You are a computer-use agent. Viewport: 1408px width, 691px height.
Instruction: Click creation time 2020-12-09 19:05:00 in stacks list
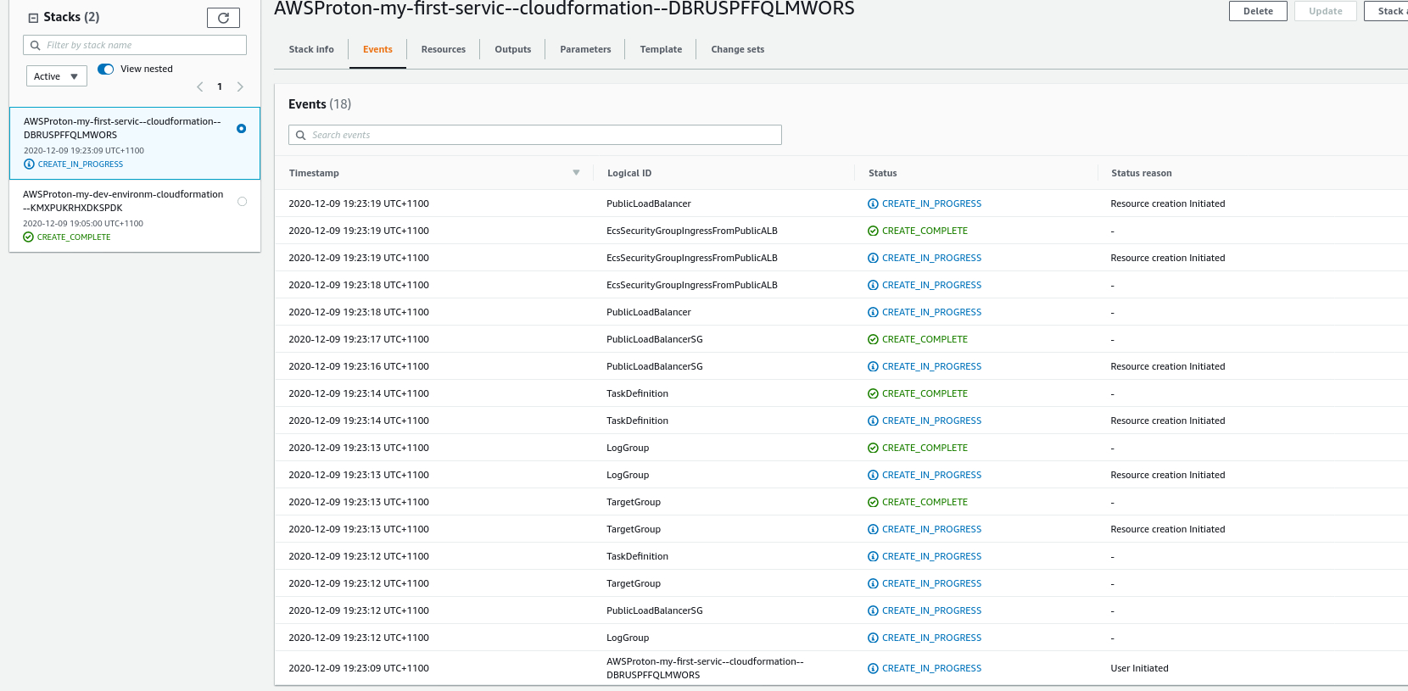[83, 224]
